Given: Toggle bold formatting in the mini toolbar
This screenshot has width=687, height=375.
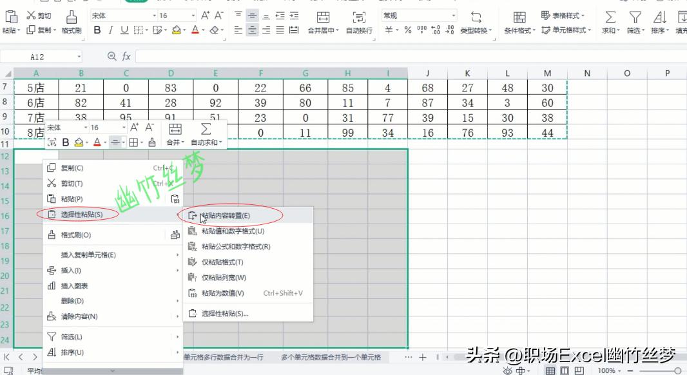Looking at the screenshot, I should [x=66, y=141].
